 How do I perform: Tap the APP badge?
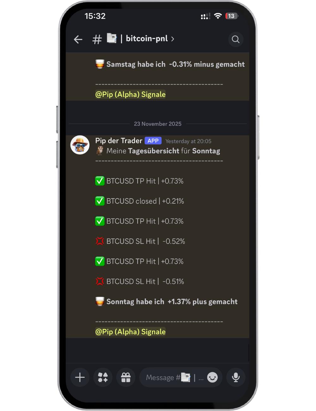(x=153, y=141)
